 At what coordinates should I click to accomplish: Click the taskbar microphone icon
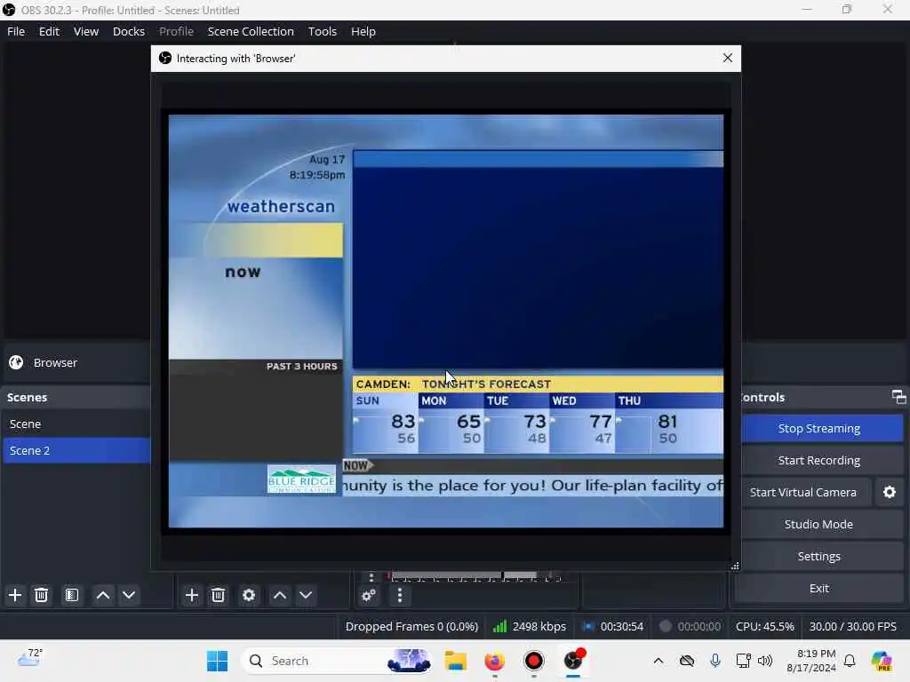point(715,661)
